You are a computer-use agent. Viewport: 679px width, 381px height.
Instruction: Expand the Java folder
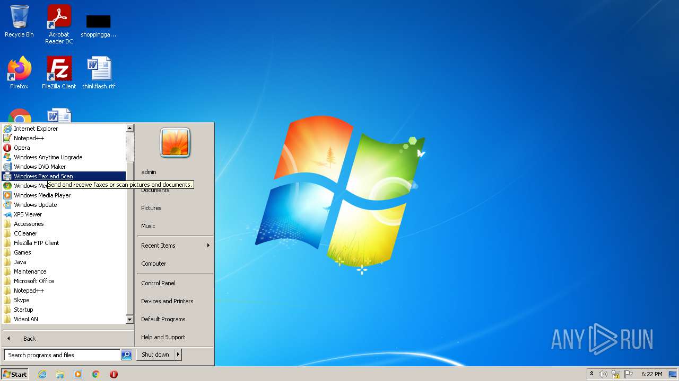(64, 262)
